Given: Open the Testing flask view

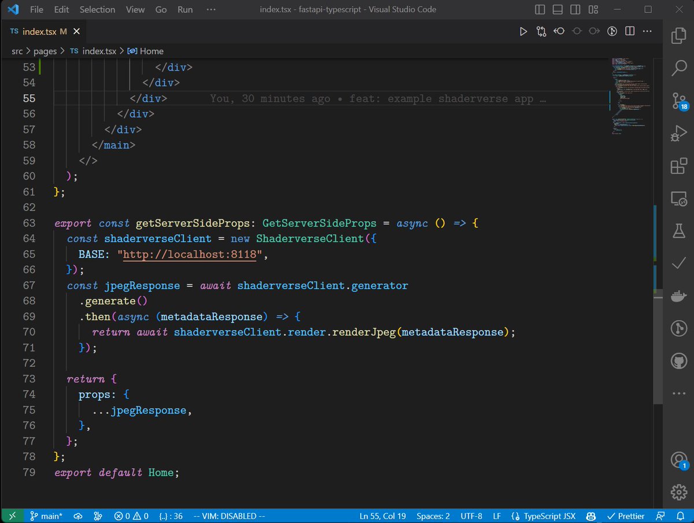Looking at the screenshot, I should point(678,231).
